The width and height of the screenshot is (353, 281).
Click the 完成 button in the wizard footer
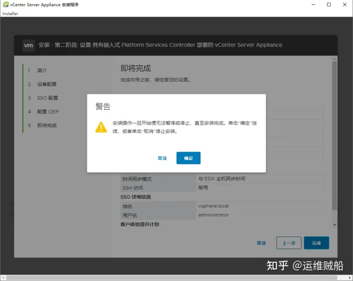pyautogui.click(x=316, y=243)
